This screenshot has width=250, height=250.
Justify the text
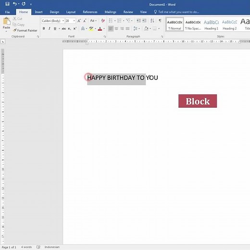127,29
